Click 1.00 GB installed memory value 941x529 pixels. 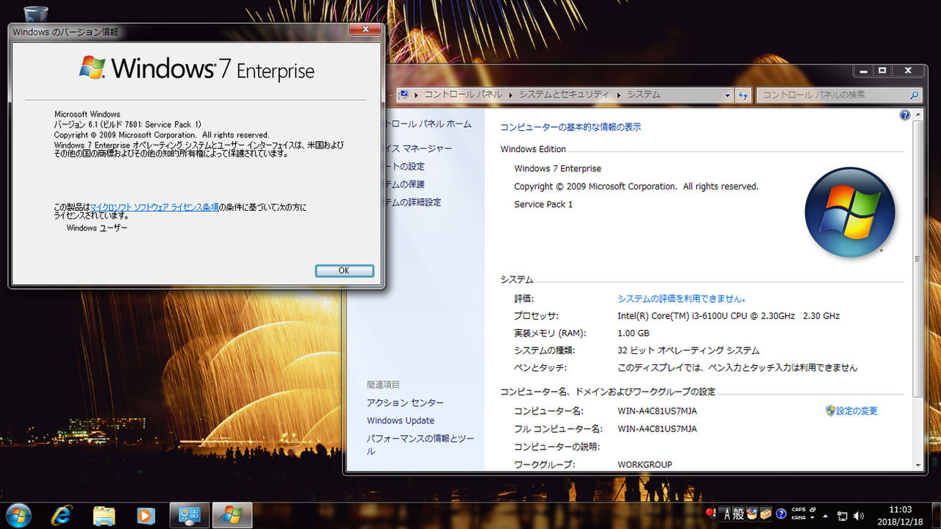pyautogui.click(x=633, y=333)
